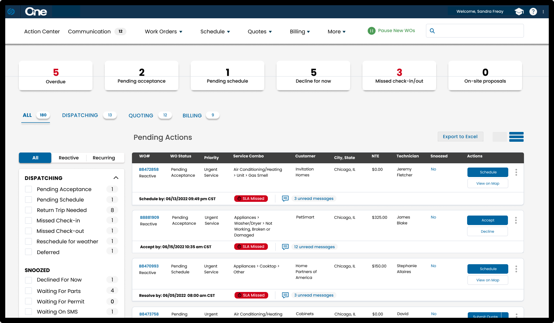The height and width of the screenshot is (323, 554).
Task: Select the BILLING tab
Action: coord(201,115)
